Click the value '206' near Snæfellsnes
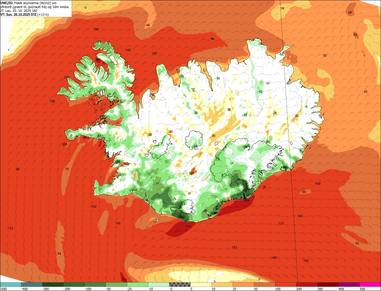 [65, 144]
